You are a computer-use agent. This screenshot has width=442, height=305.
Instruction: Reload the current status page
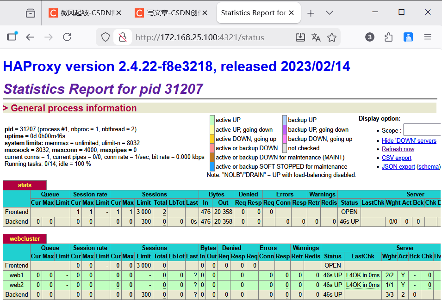tap(67, 37)
